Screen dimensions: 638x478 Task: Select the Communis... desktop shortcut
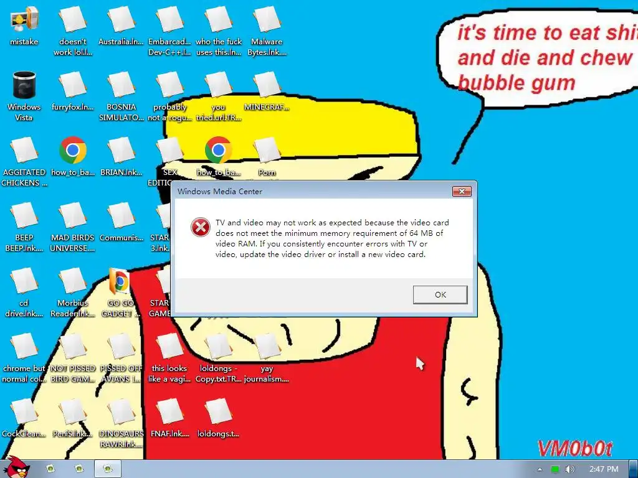[x=121, y=222]
